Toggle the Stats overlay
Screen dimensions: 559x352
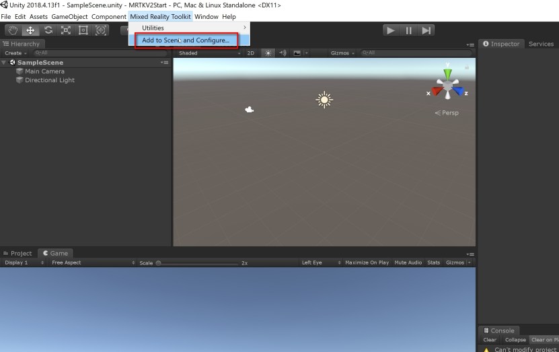[x=433, y=262]
